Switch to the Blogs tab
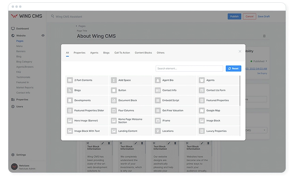This screenshot has width=294, height=182. pos(106,53)
